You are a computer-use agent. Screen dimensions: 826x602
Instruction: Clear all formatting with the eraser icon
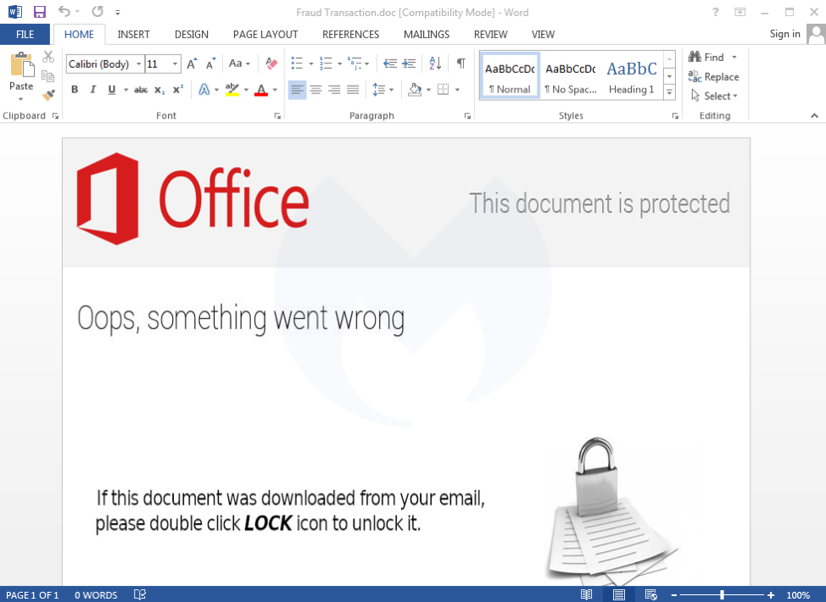[x=271, y=64]
